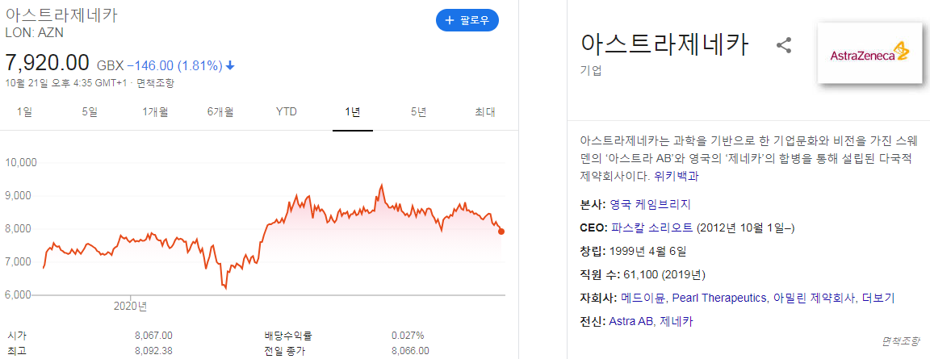Open the 영국 케임브리지 headquarters link

tap(650, 204)
